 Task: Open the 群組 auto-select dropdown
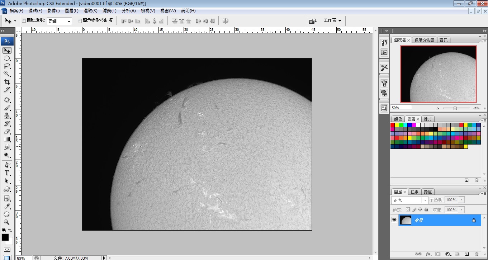pyautogui.click(x=60, y=21)
